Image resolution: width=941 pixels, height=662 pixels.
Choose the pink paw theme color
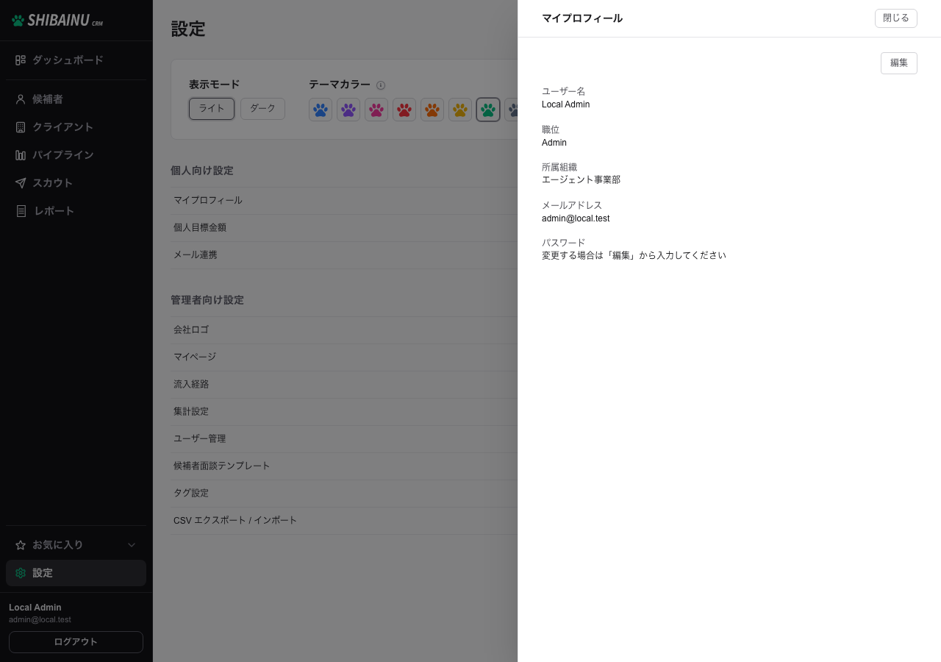[376, 110]
